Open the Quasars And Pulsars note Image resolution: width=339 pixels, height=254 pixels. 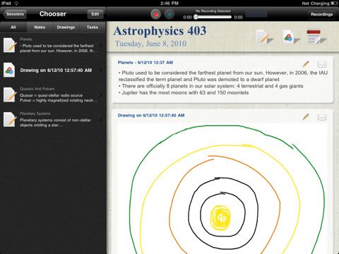pyautogui.click(x=53, y=95)
